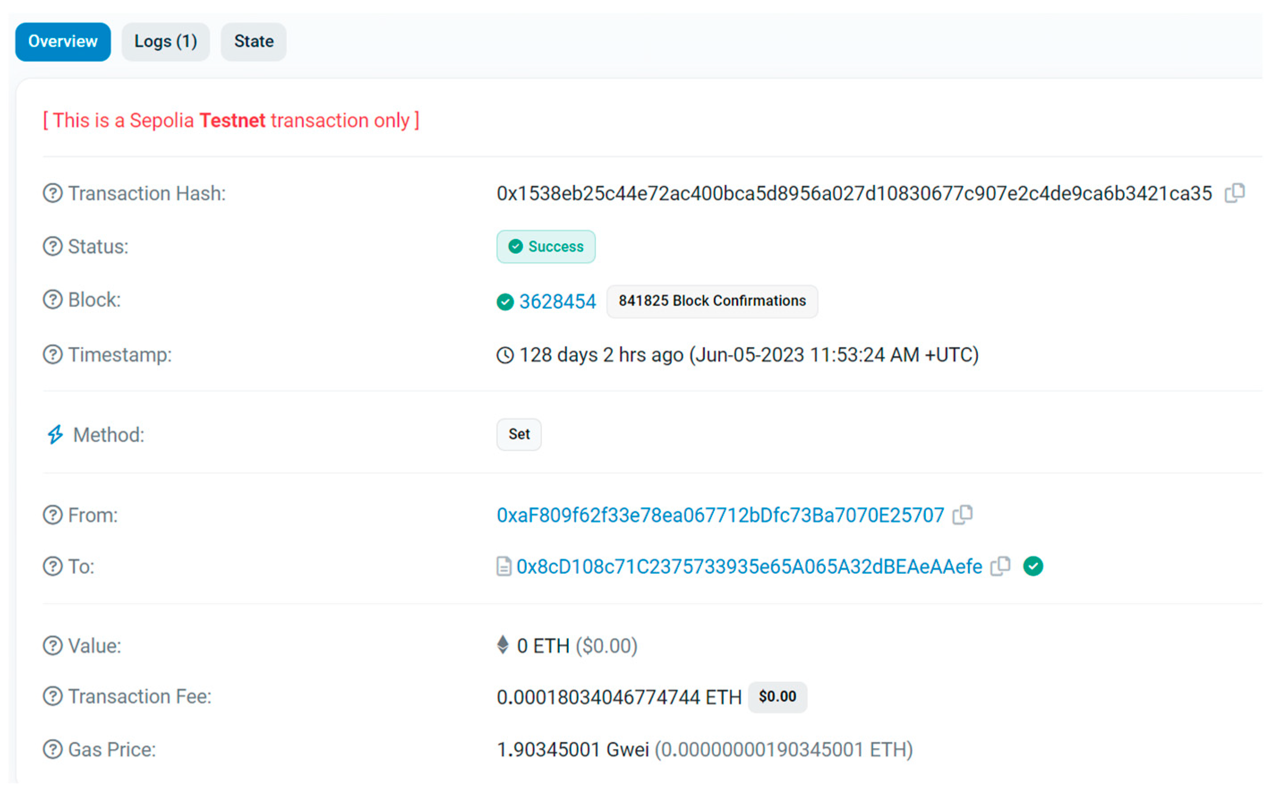Click help icon beside Transaction Hash
1280x808 pixels.
tap(53, 193)
